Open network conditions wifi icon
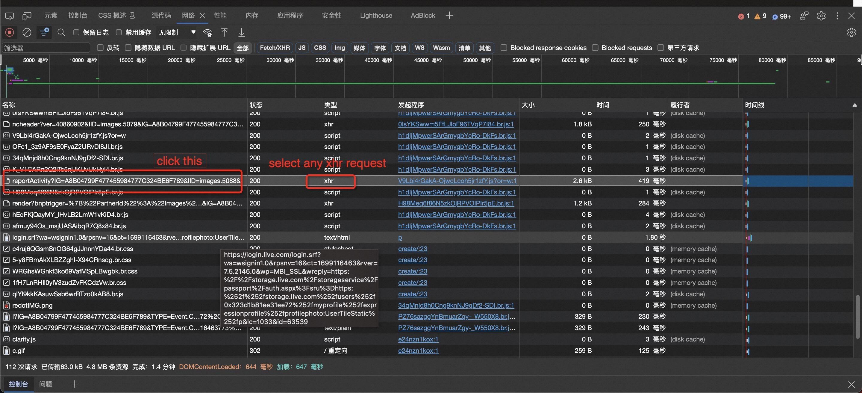The width and height of the screenshot is (862, 393). (x=207, y=32)
